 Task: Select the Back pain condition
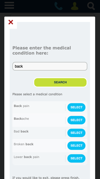[x=77, y=107]
